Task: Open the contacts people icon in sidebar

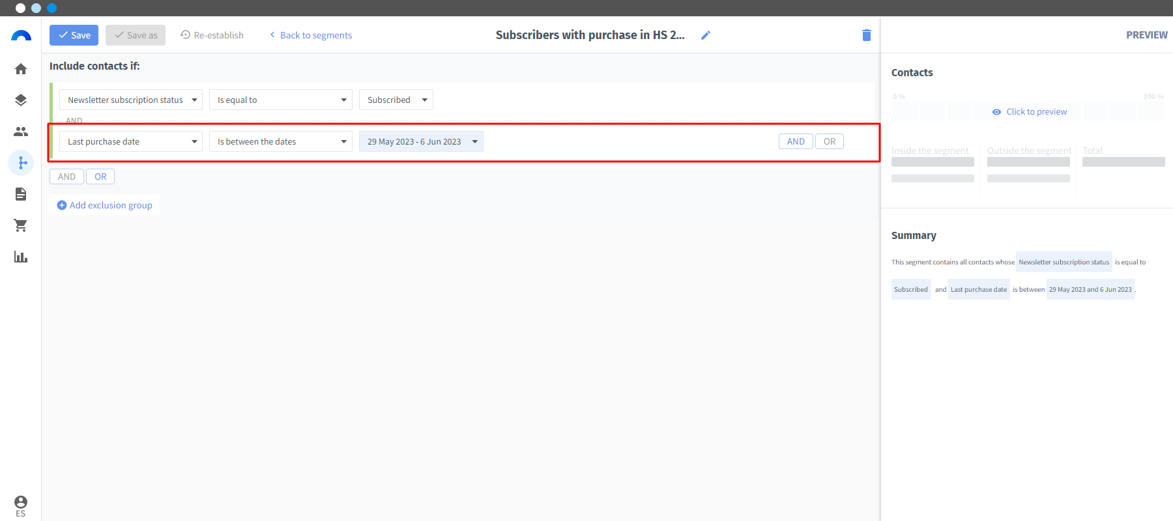Action: (21, 132)
